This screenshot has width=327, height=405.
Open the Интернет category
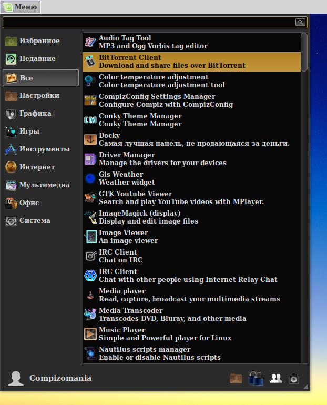[x=41, y=167]
